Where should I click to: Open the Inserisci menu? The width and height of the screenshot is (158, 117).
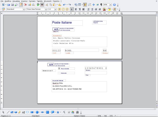tap(24, 1)
